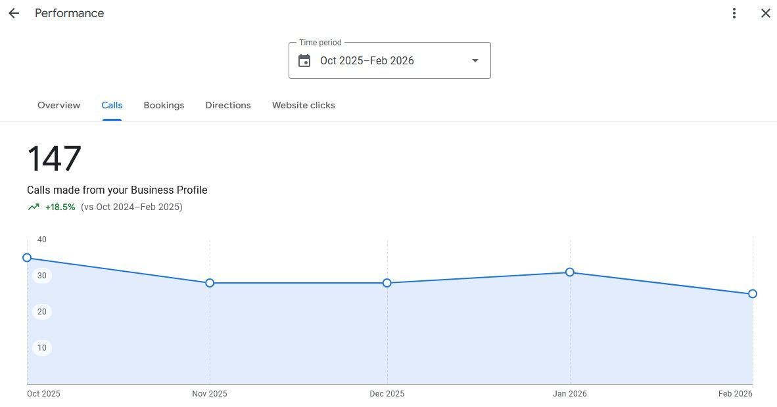Click the +18.5% change percentage
Viewport: 777px width, 407px height.
(x=60, y=207)
